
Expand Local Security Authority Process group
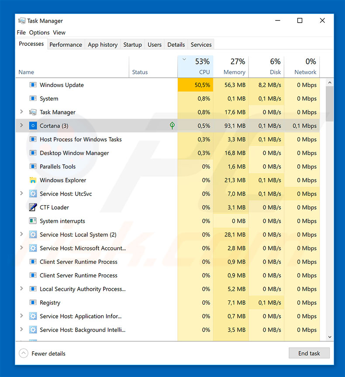click(x=21, y=288)
